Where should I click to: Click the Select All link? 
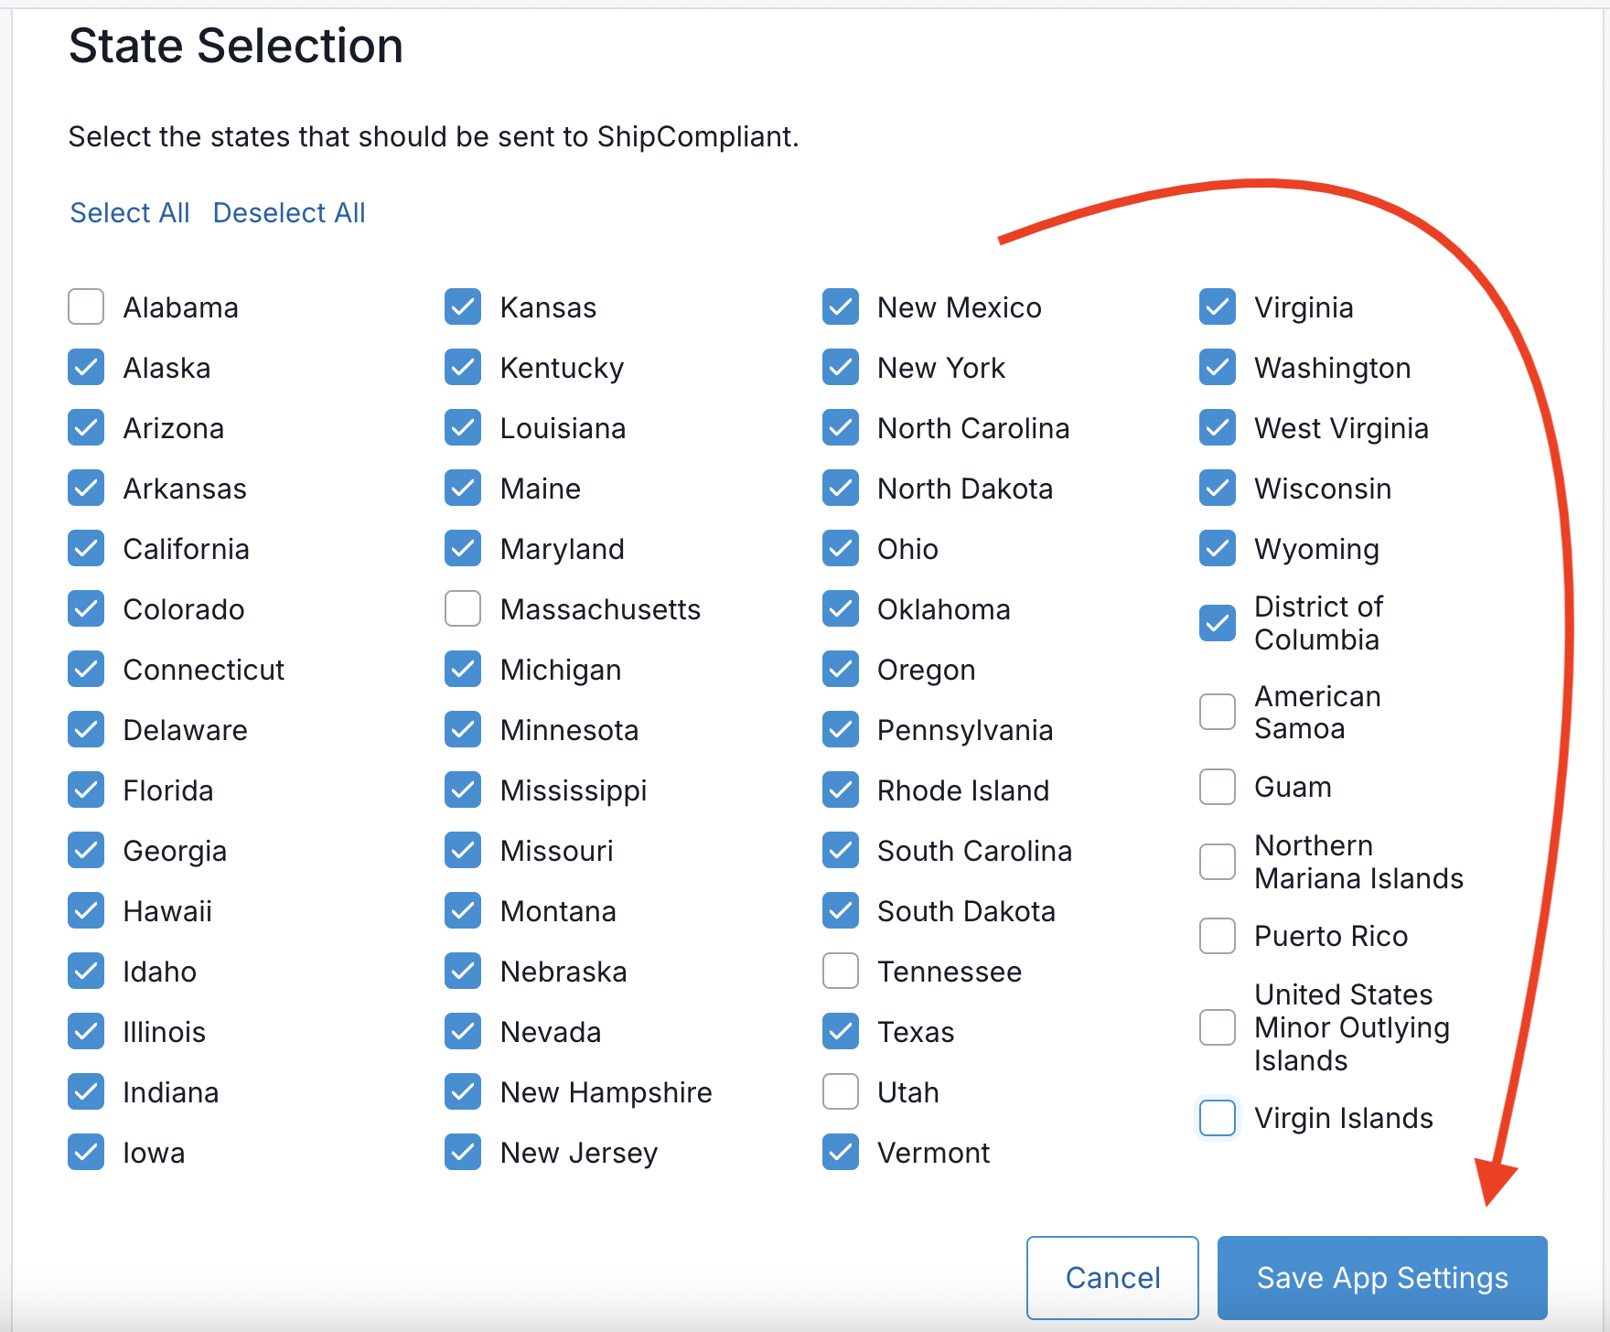[129, 212]
